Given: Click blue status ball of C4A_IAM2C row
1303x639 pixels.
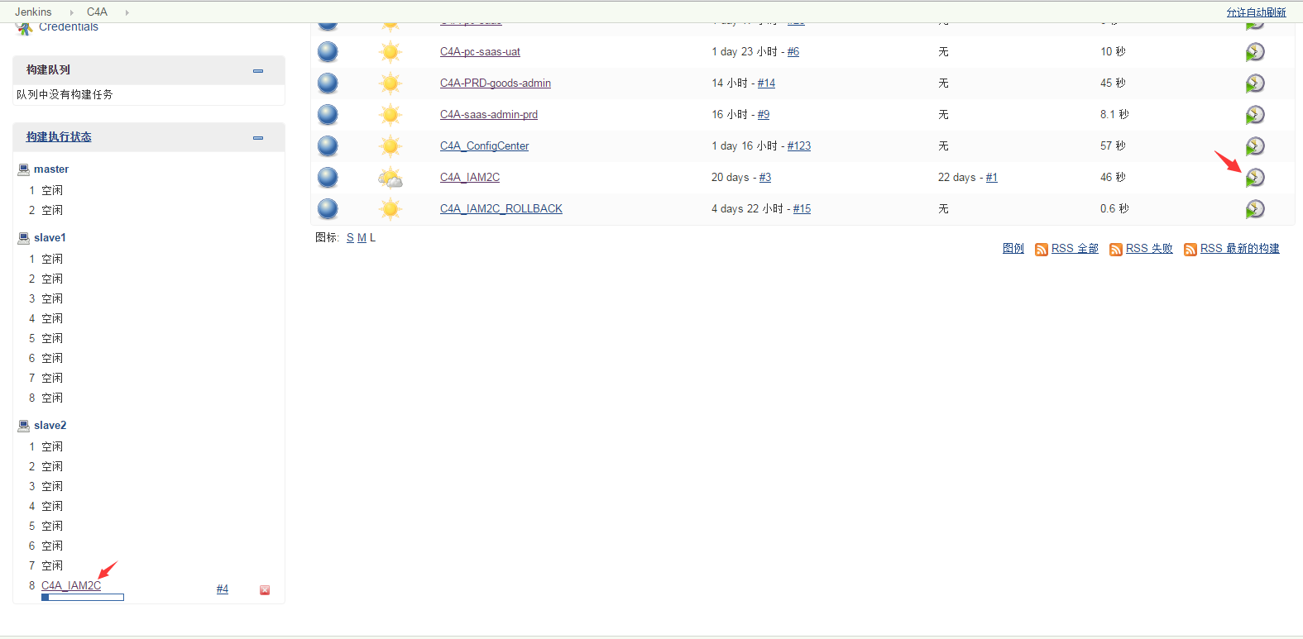Looking at the screenshot, I should click(x=328, y=178).
